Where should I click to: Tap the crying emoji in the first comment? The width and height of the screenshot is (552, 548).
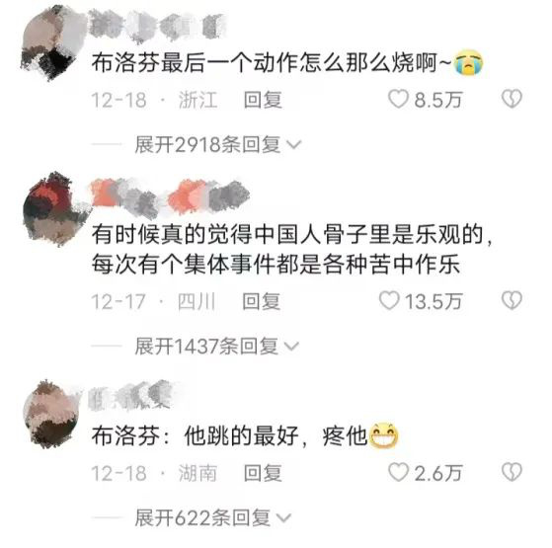point(468,62)
